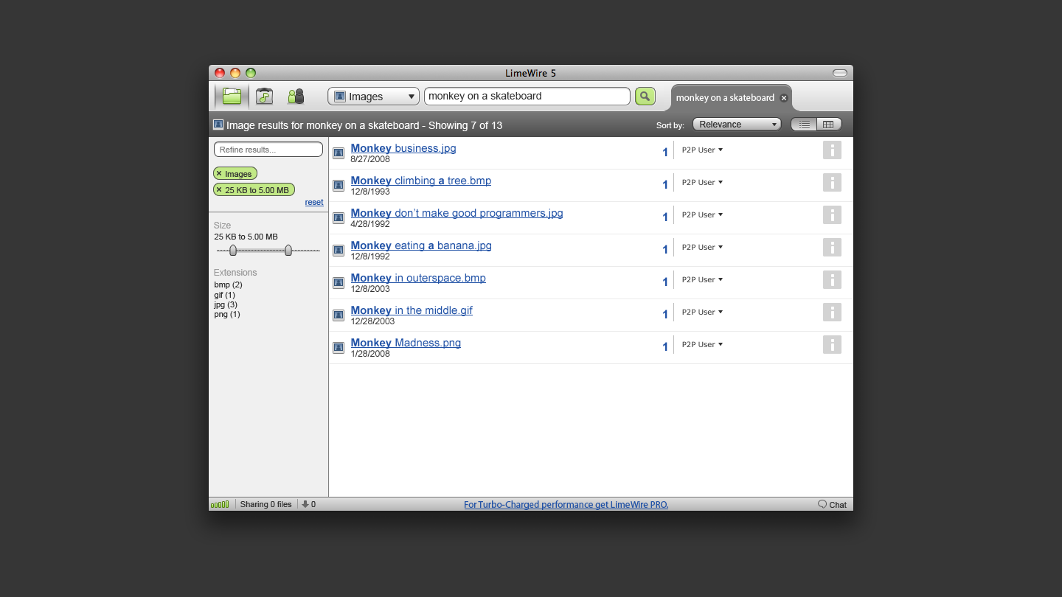1062x597 pixels.
Task: Open the Library folder icon in toolbar
Action: [x=232, y=97]
